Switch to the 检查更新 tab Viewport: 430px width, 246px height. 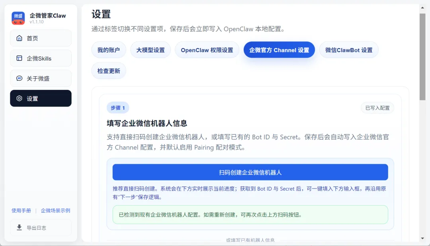(x=109, y=71)
